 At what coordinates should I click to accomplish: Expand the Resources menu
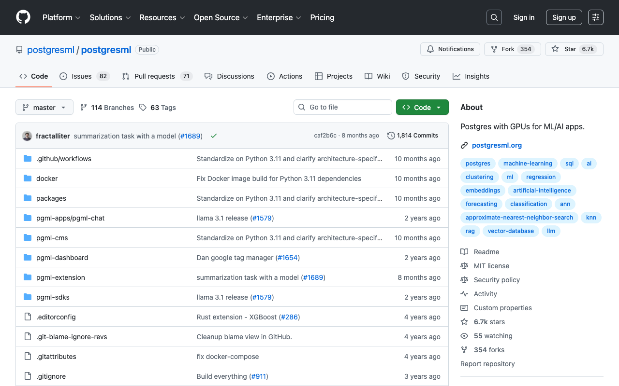click(x=162, y=17)
